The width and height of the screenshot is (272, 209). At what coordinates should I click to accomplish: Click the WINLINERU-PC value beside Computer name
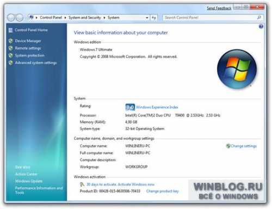point(138,146)
